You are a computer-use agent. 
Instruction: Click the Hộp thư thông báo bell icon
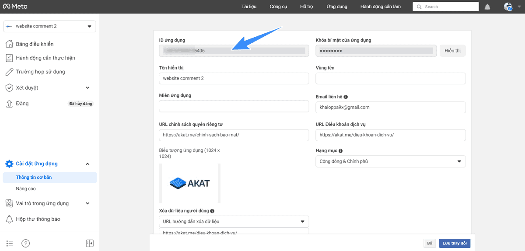click(x=9, y=219)
